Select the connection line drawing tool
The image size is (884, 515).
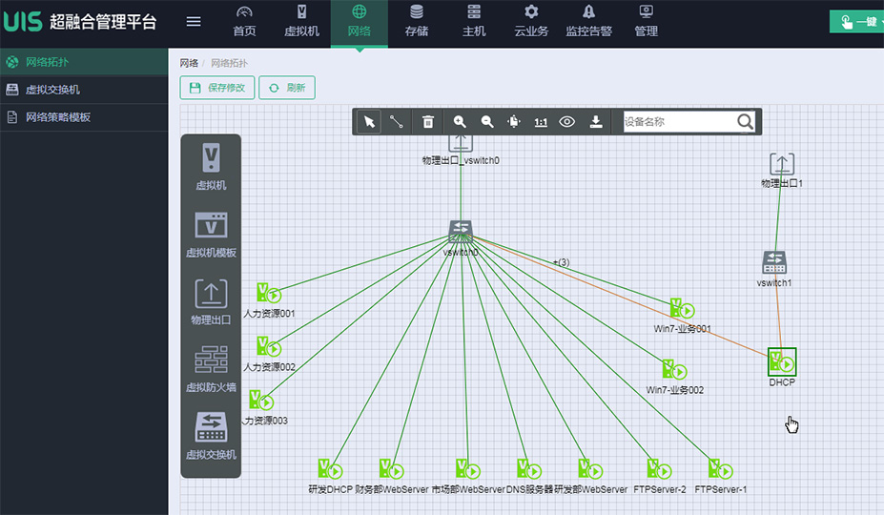click(397, 122)
